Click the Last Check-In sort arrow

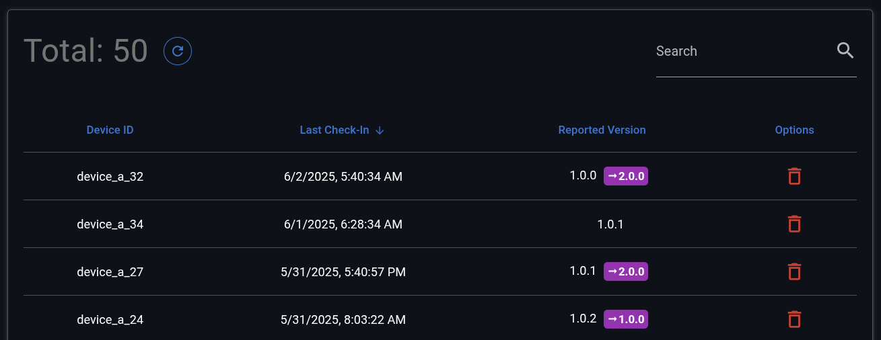point(380,130)
